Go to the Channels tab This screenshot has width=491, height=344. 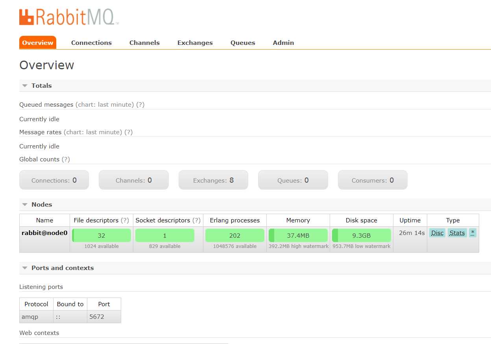click(x=144, y=43)
